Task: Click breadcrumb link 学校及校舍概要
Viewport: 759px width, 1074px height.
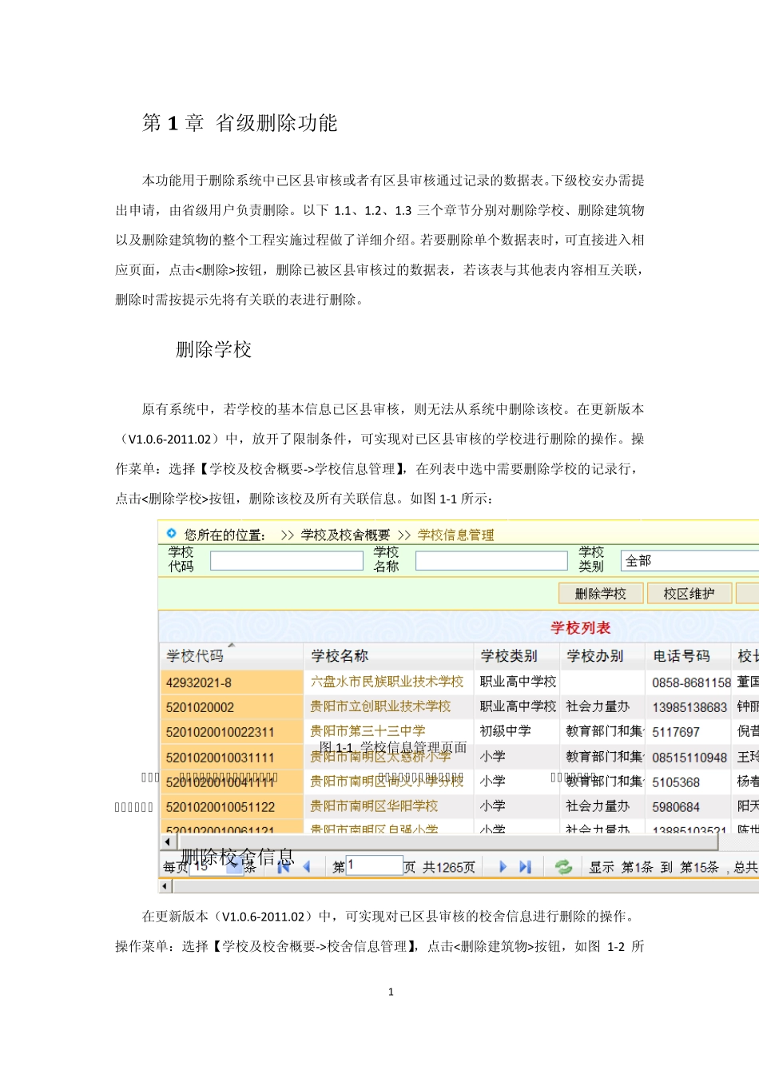Action: (x=345, y=535)
